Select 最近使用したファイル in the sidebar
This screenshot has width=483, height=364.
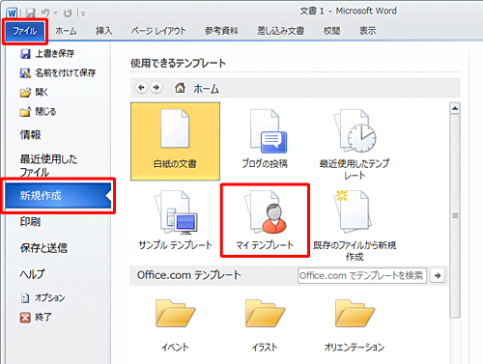(x=48, y=165)
